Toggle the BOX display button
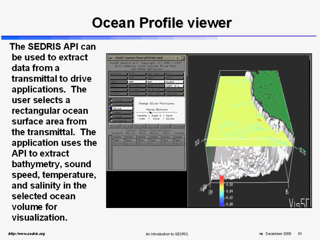 [155, 82]
